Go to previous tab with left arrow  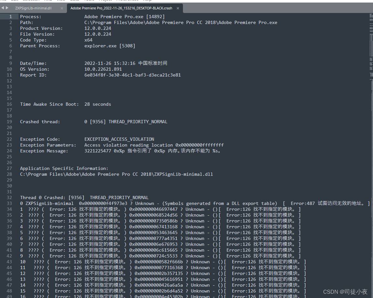(x=3, y=8)
